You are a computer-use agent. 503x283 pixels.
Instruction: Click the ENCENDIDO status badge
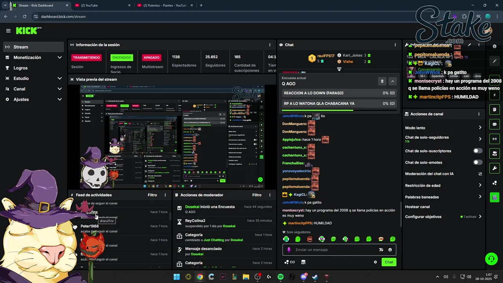click(x=122, y=57)
